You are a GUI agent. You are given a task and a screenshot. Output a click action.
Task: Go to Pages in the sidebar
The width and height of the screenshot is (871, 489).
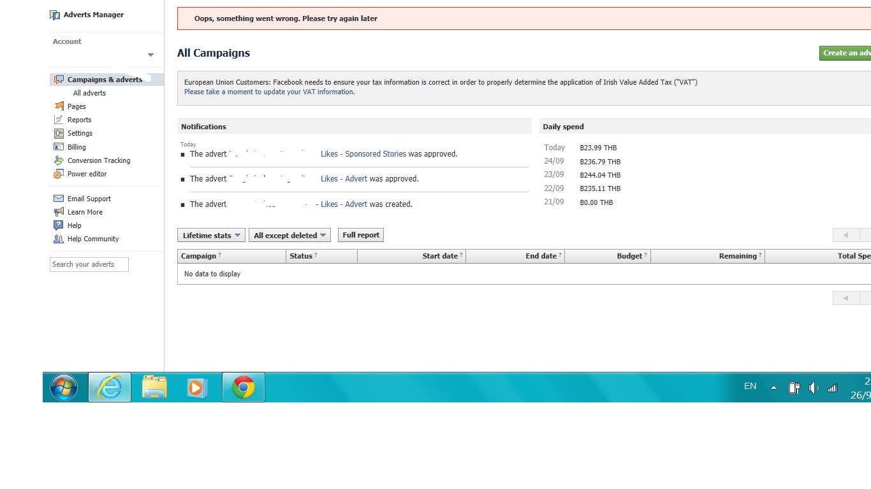coord(77,106)
